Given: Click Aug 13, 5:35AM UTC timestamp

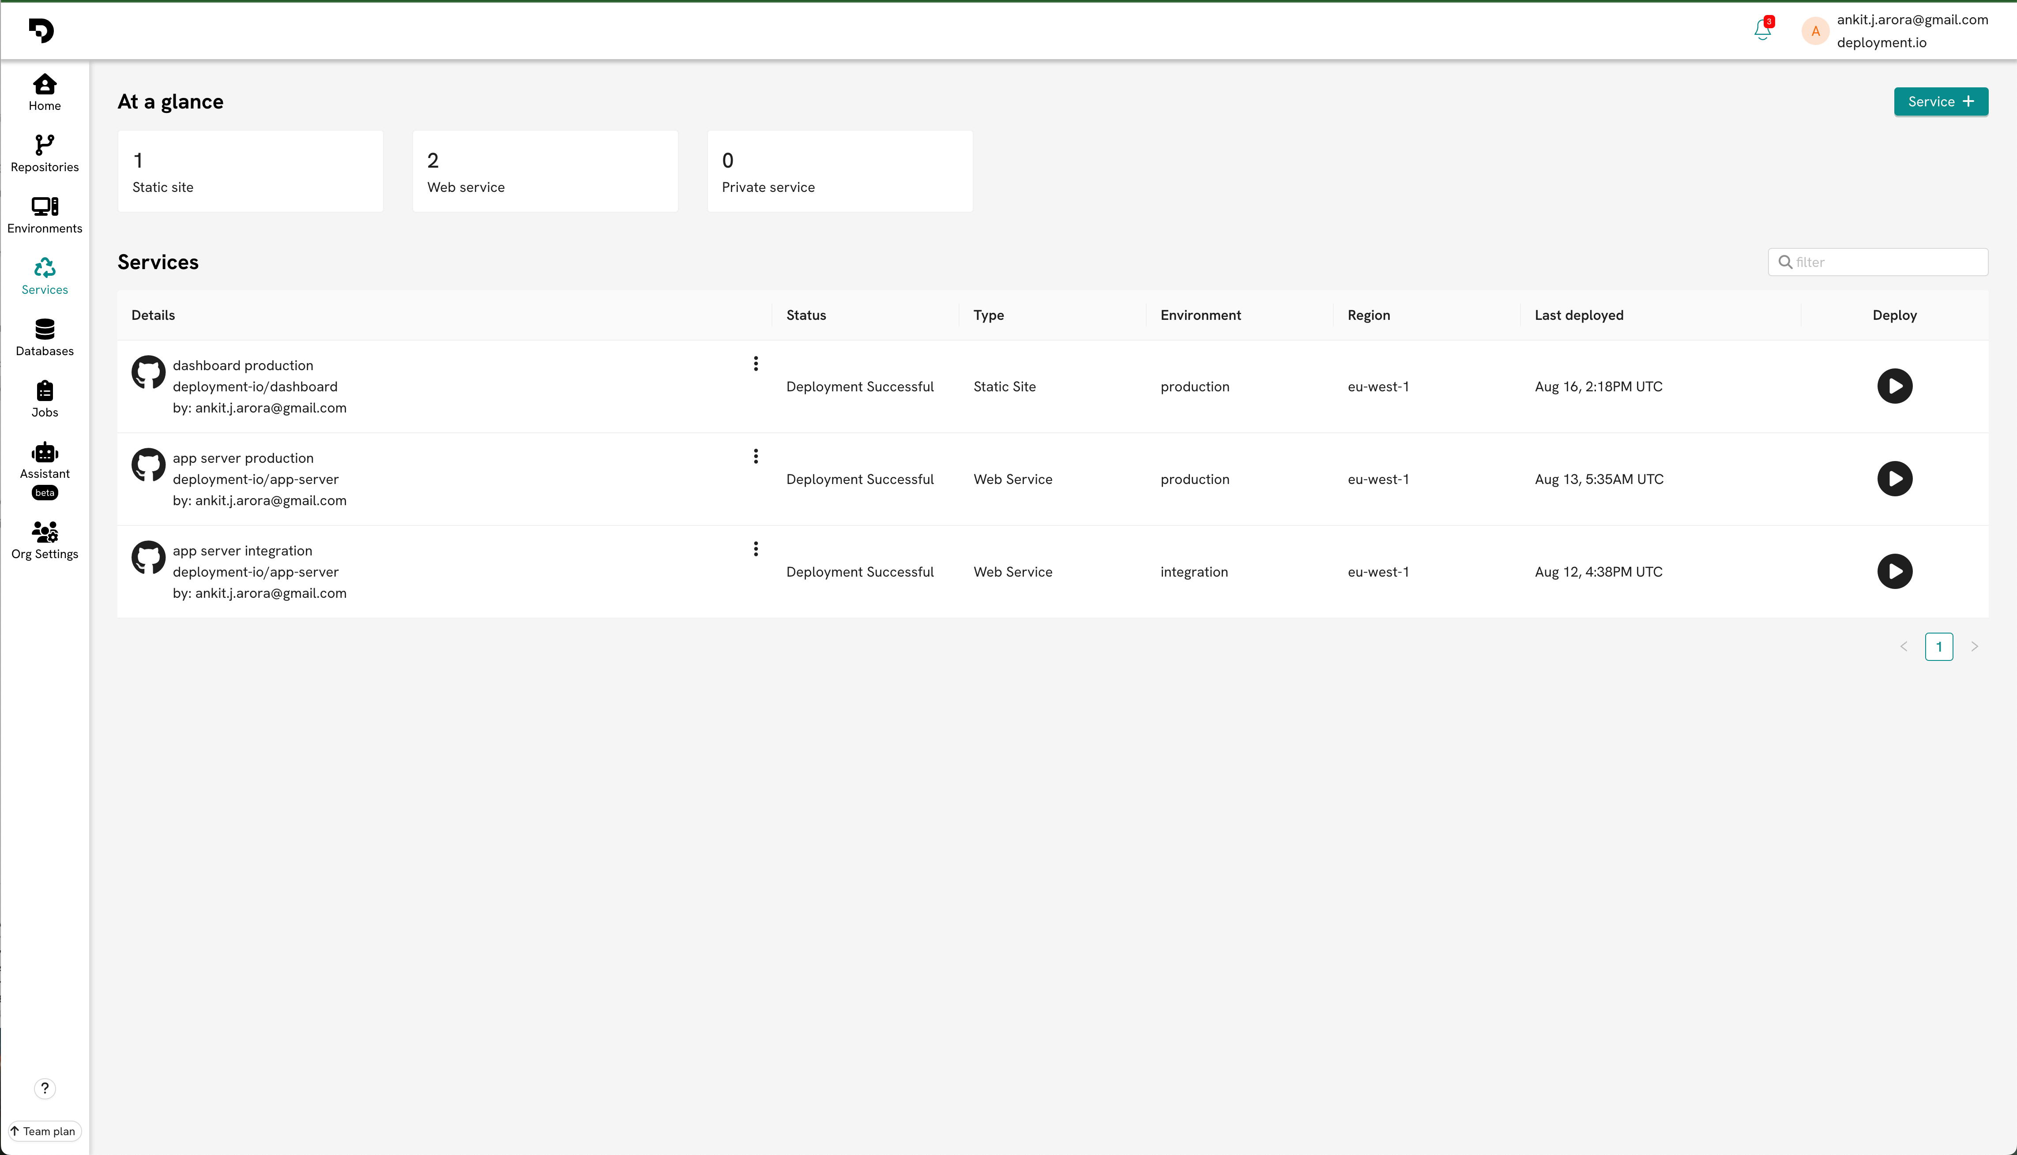Looking at the screenshot, I should point(1599,479).
